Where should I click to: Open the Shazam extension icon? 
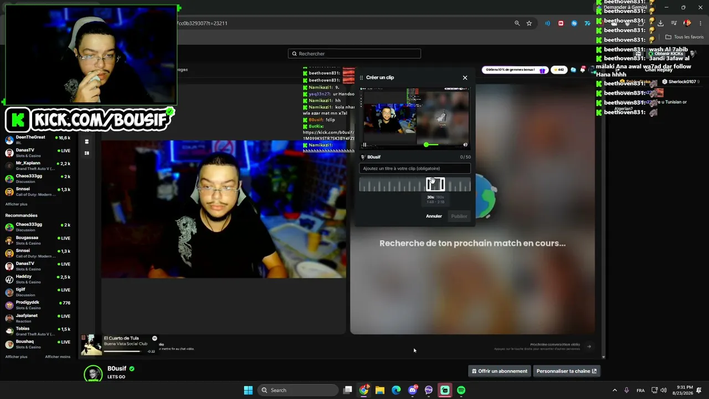tap(574, 23)
